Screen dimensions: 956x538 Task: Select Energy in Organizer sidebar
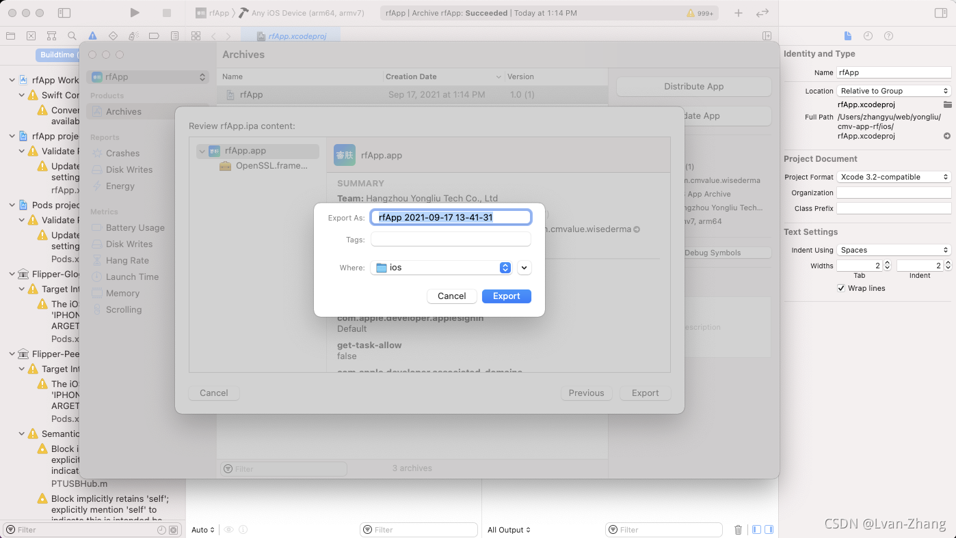pos(120,186)
